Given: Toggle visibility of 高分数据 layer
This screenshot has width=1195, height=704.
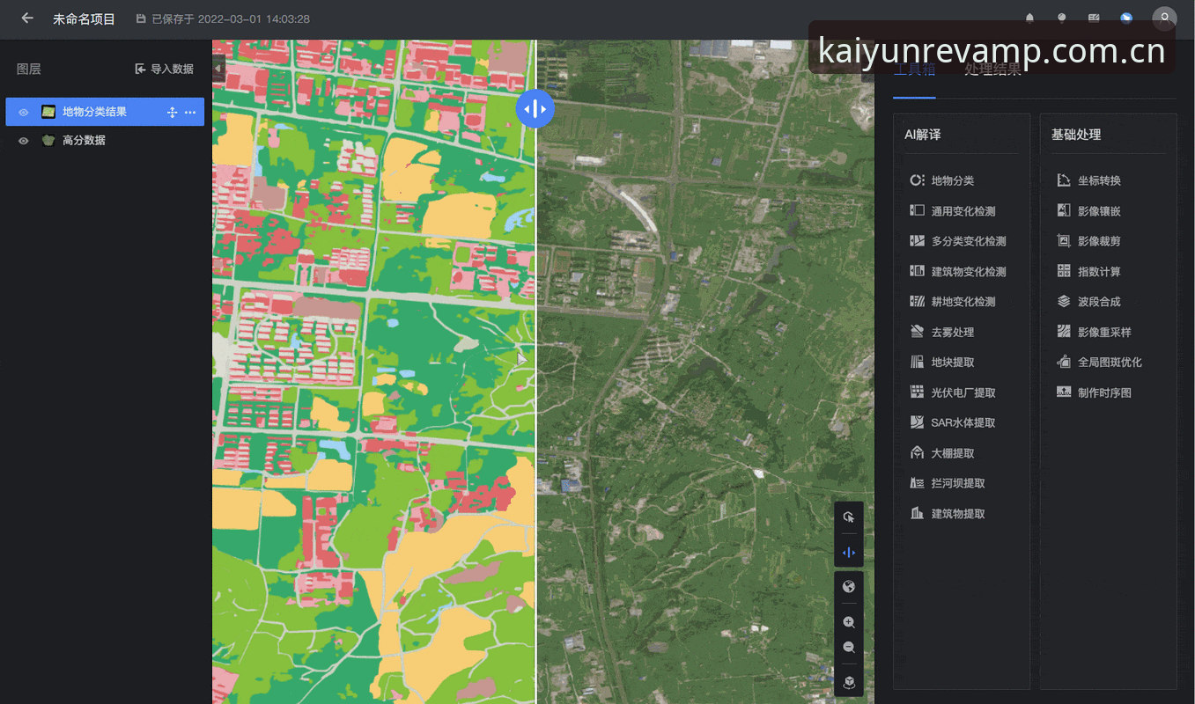Looking at the screenshot, I should point(24,141).
